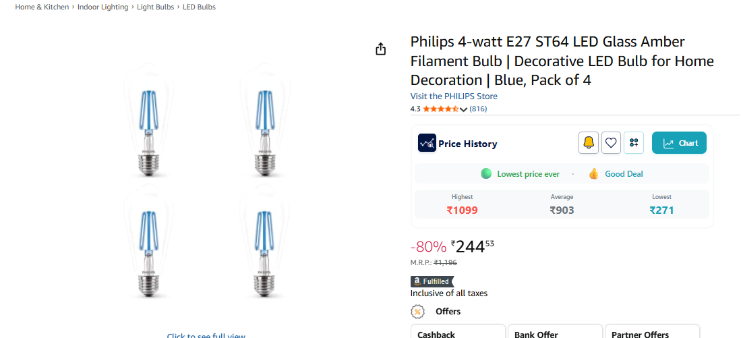The height and width of the screenshot is (338, 741).
Task: Click the four-dots-plus extension icon
Action: [x=634, y=142]
